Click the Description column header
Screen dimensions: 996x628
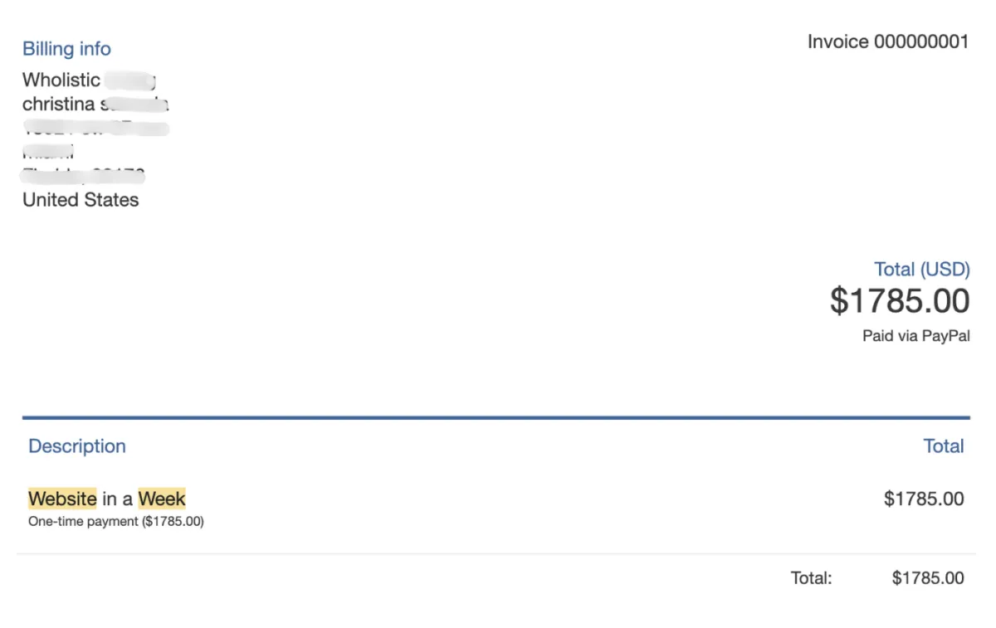[x=77, y=446]
